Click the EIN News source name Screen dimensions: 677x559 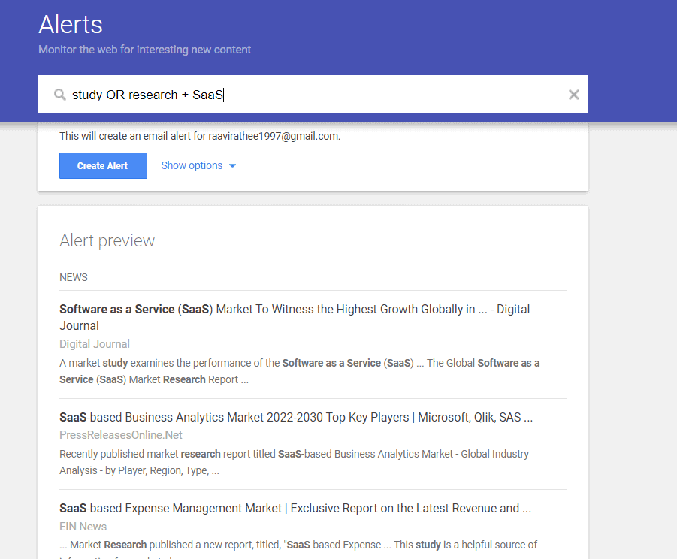83,527
